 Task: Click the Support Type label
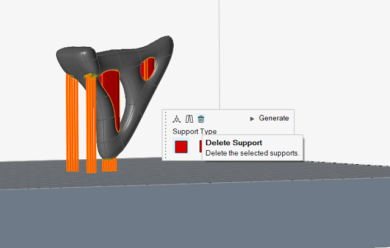point(194,131)
